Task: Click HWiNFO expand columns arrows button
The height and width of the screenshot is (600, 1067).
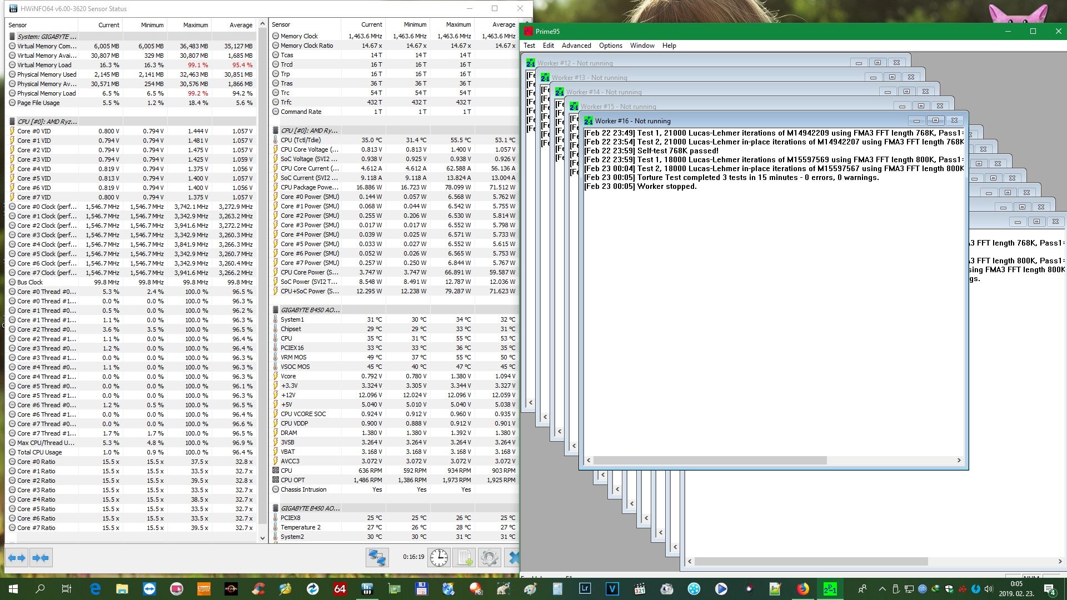Action: [x=17, y=558]
